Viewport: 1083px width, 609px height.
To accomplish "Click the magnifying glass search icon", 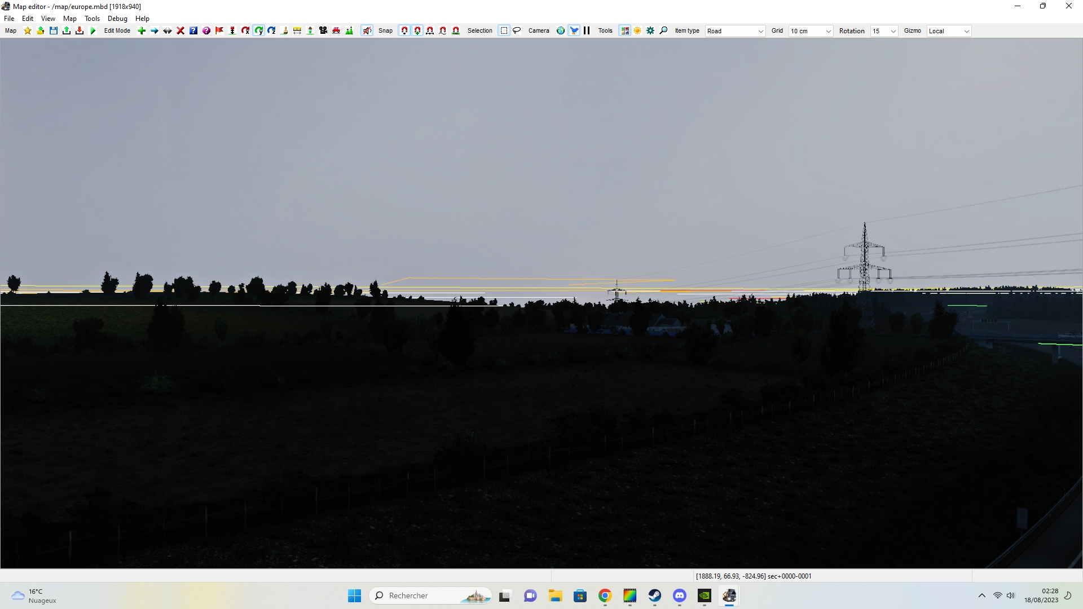I will point(663,31).
